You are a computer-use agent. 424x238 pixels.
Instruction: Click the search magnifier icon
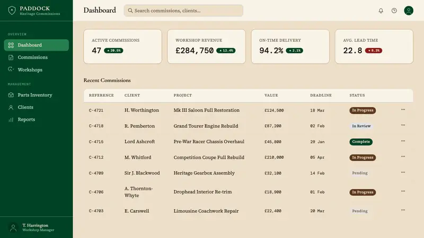tap(130, 11)
